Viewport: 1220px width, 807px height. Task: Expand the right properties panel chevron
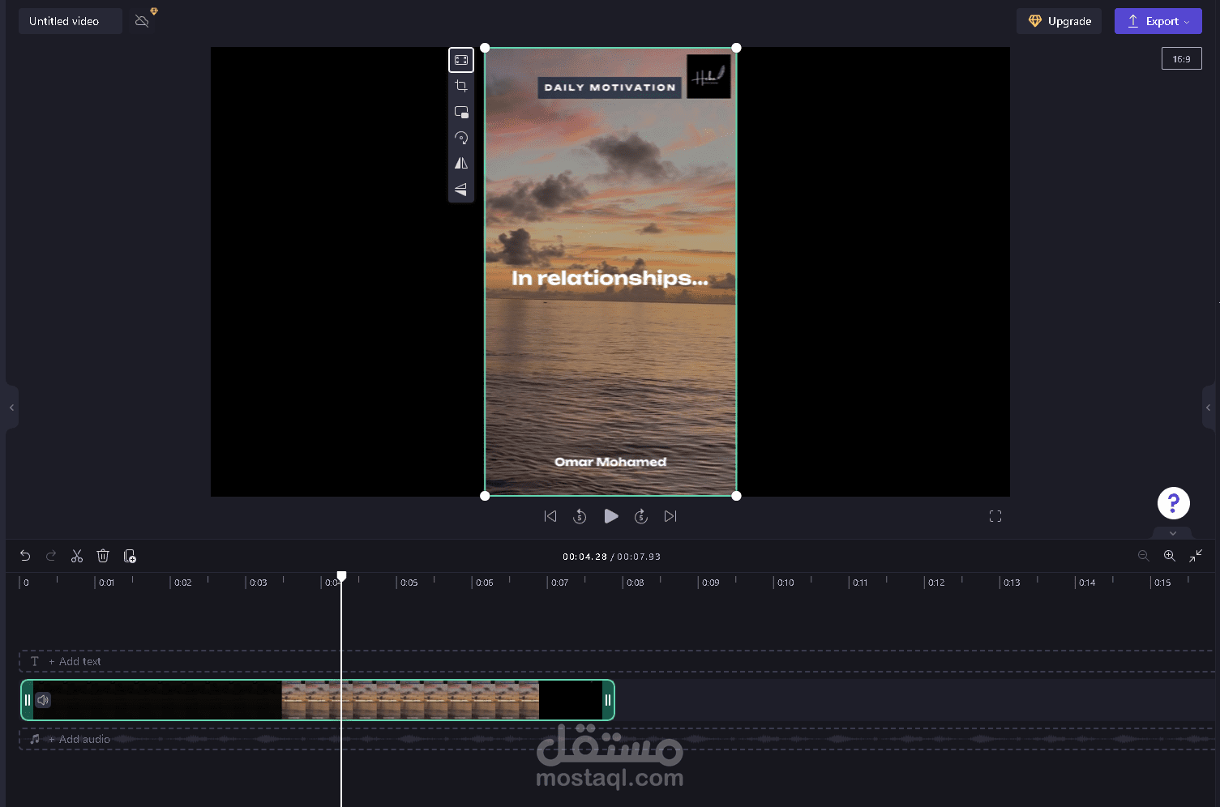[x=1209, y=408]
